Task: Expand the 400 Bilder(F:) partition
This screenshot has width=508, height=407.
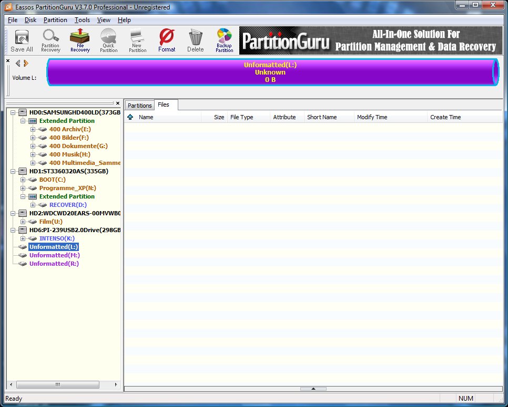Action: (33, 138)
